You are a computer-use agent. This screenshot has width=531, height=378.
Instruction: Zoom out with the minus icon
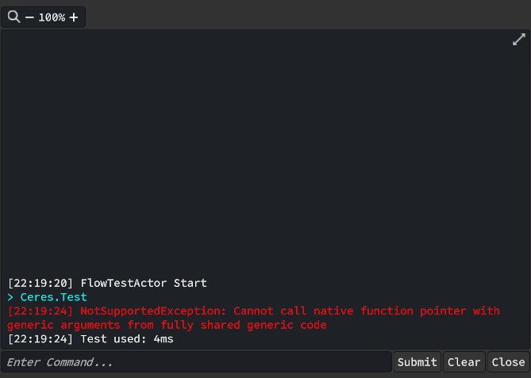click(29, 17)
